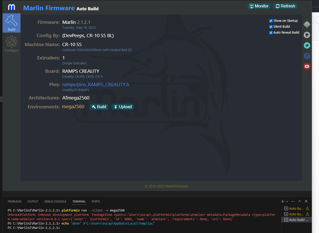Image resolution: width=319 pixels, height=233 pixels.
Task: Click the platformio run command line in terminal
Action: click(66, 210)
